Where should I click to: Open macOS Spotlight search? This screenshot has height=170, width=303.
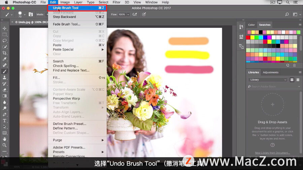click(x=288, y=2)
